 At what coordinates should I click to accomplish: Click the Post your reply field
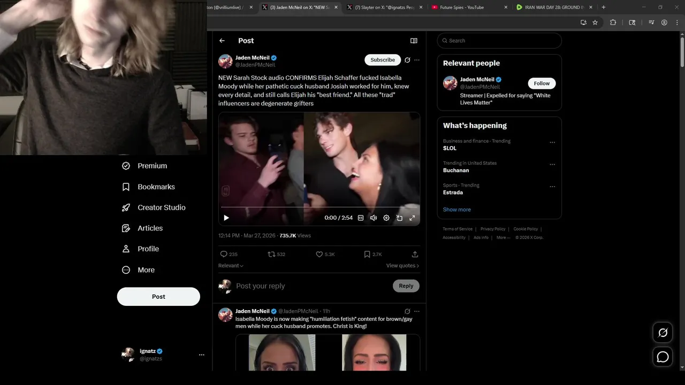pos(310,286)
